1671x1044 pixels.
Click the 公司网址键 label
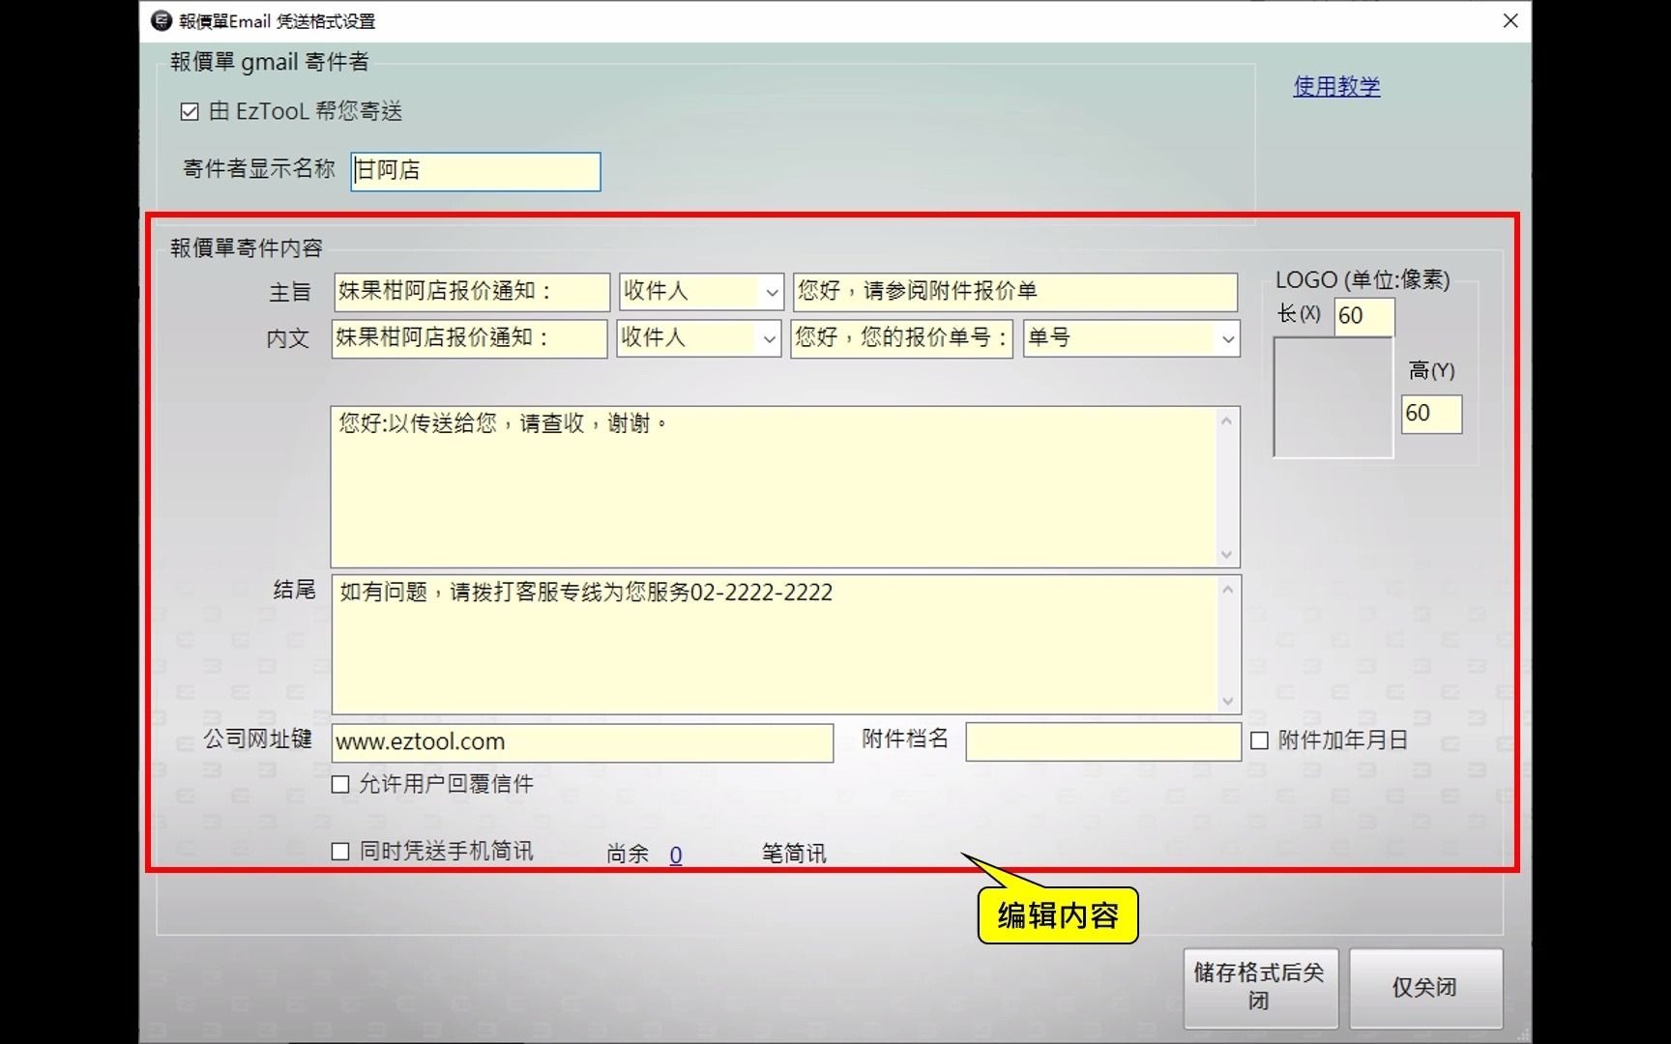click(257, 739)
